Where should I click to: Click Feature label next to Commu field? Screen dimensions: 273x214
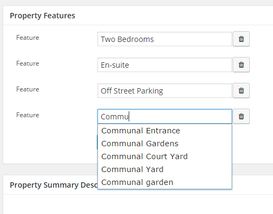point(27,115)
